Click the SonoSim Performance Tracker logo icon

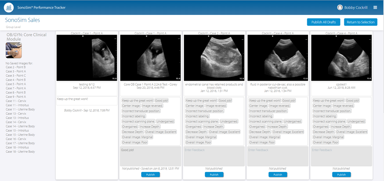pos(9,8)
